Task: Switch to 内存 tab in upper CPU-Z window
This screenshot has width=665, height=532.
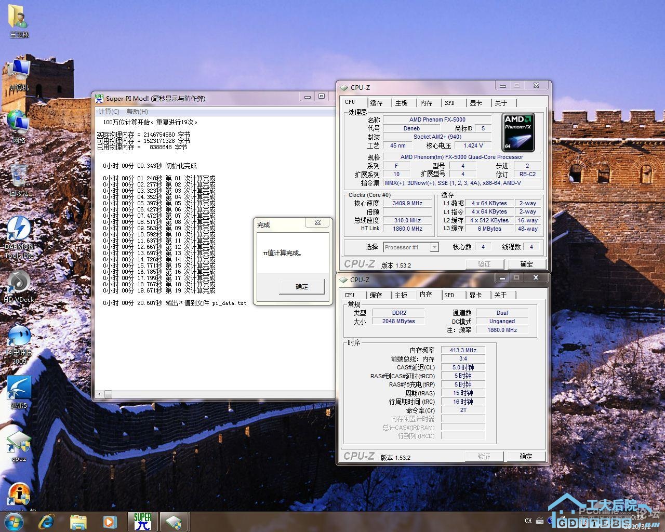Action: [427, 103]
